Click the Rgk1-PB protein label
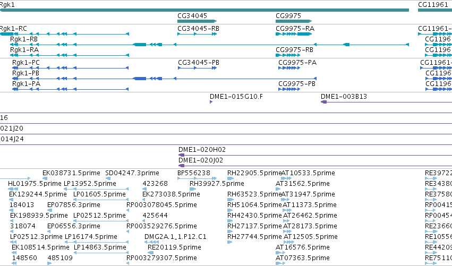Viewport: 452px width, 266px height. coord(25,73)
